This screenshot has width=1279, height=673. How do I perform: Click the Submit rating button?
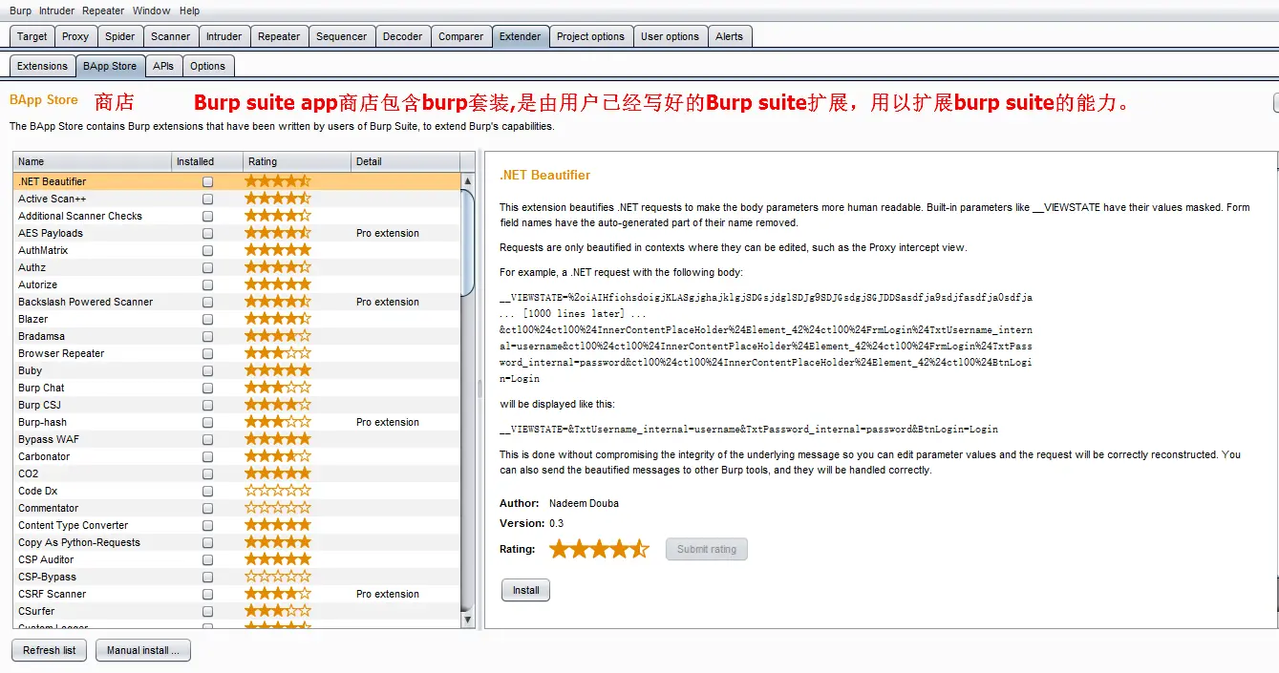point(707,549)
